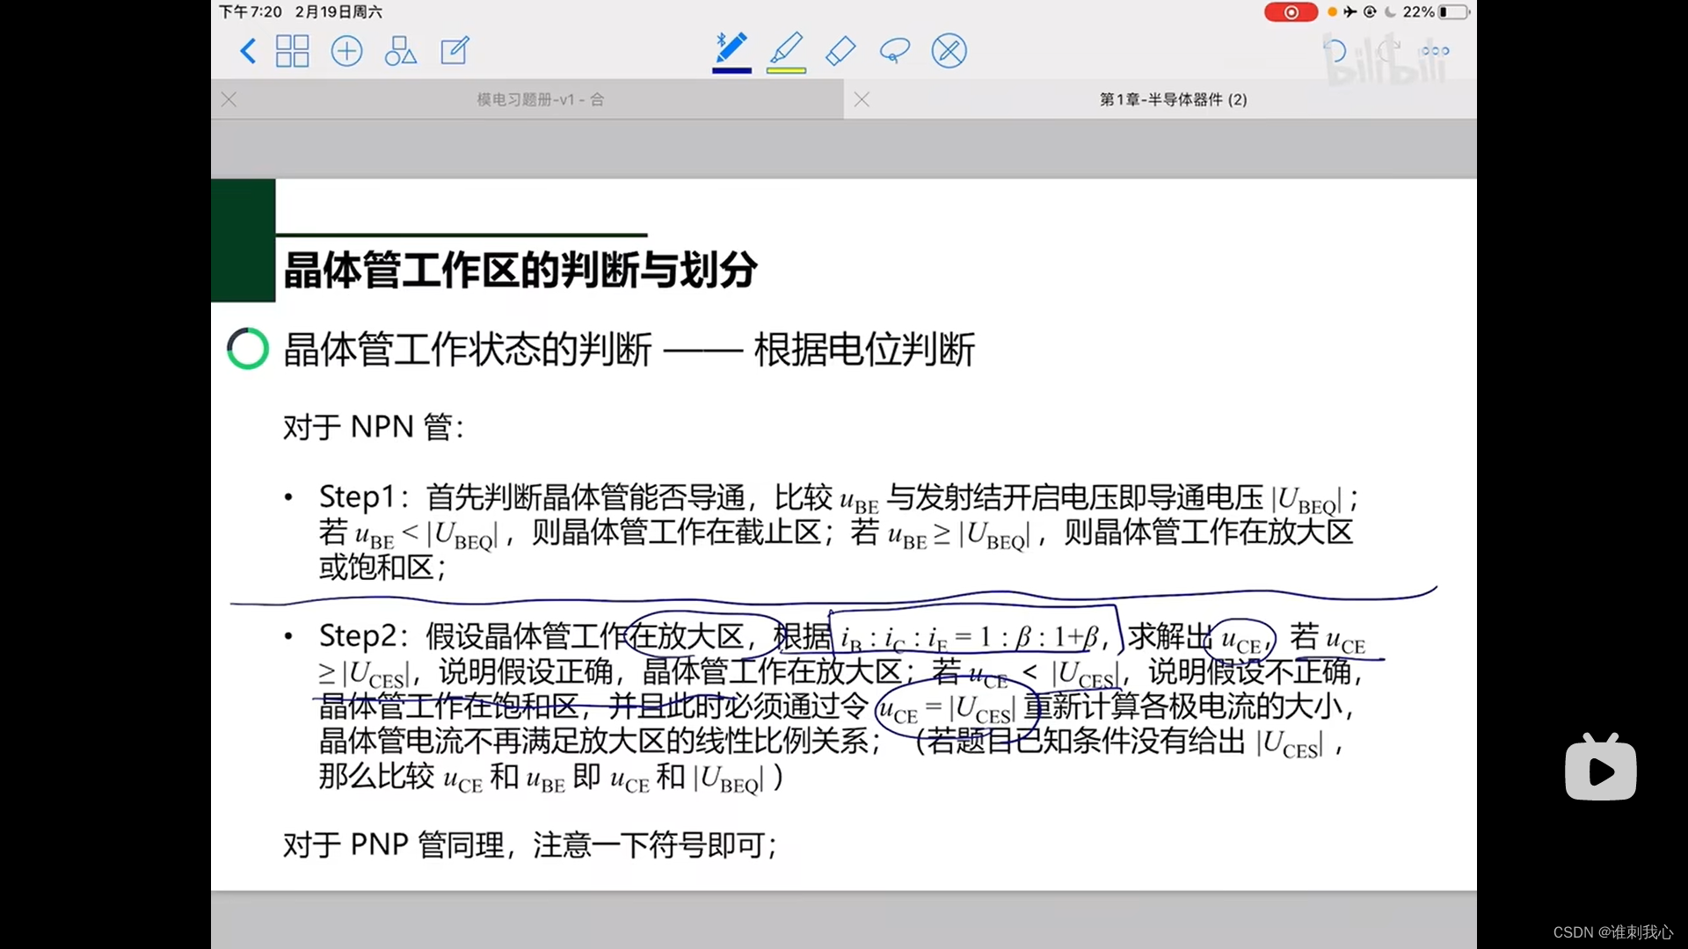Click the undo arrow
1688x949 pixels.
pyautogui.click(x=1335, y=51)
